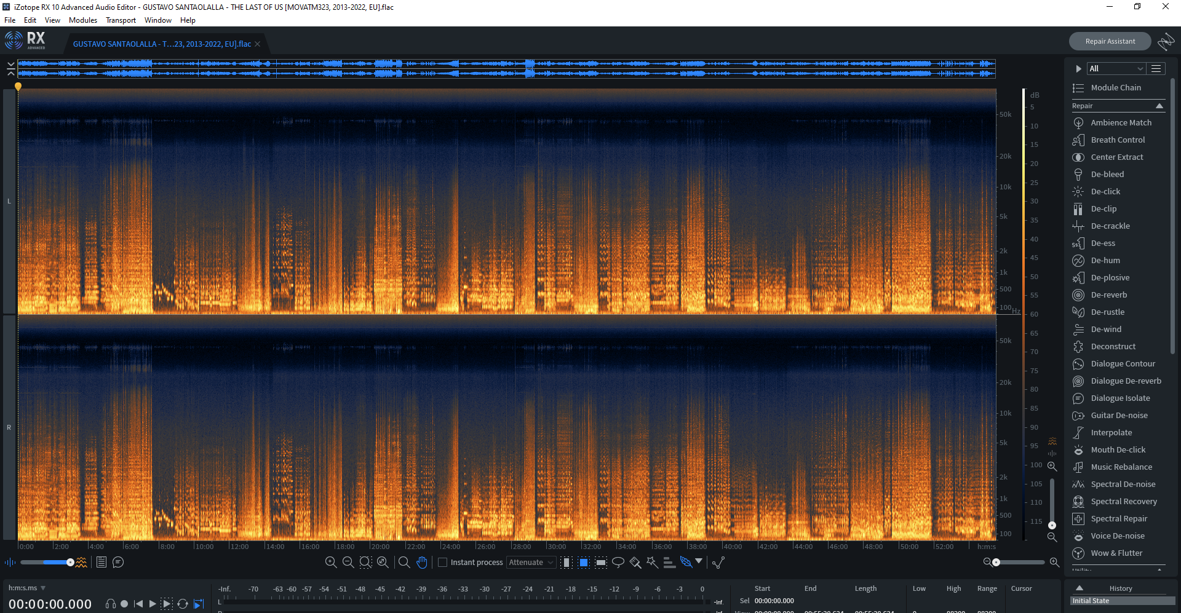The height and width of the screenshot is (613, 1181).
Task: Open the Attenuate mode dropdown
Action: coord(530,562)
